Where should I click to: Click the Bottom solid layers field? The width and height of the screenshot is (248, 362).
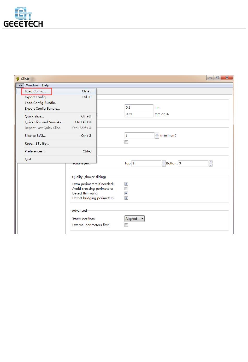(x=193, y=163)
